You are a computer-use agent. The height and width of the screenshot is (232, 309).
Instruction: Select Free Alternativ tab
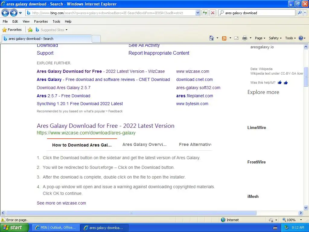tap(195, 144)
